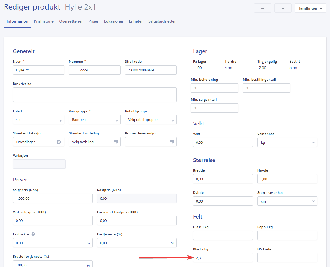Open the Rabattgruppe list picker icon
330x267 pixels.
(172, 120)
